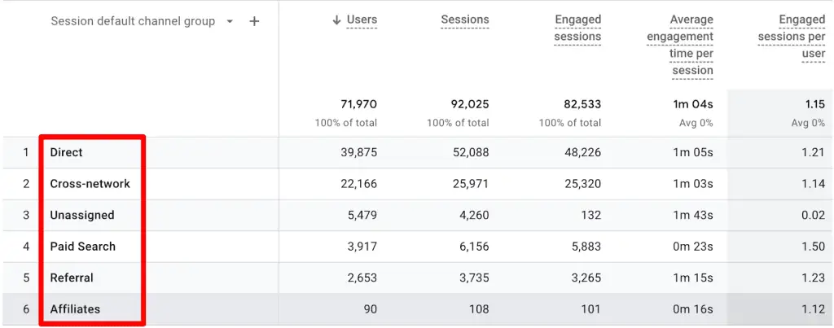The height and width of the screenshot is (328, 834).
Task: Sort by Engaged sessions column
Action: [577, 28]
